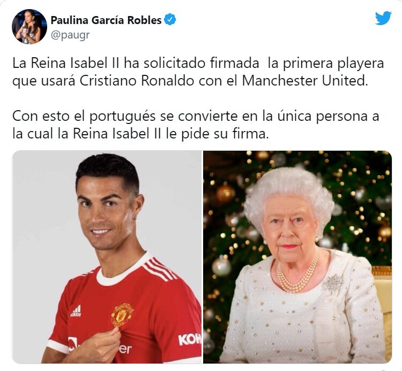
Task: Click the blue verified badge
Action: click(x=170, y=20)
